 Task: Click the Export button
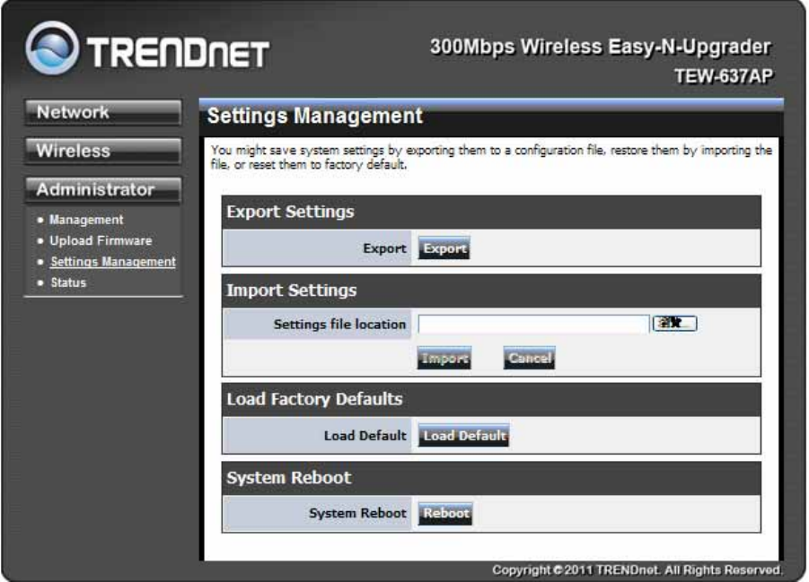(x=444, y=248)
